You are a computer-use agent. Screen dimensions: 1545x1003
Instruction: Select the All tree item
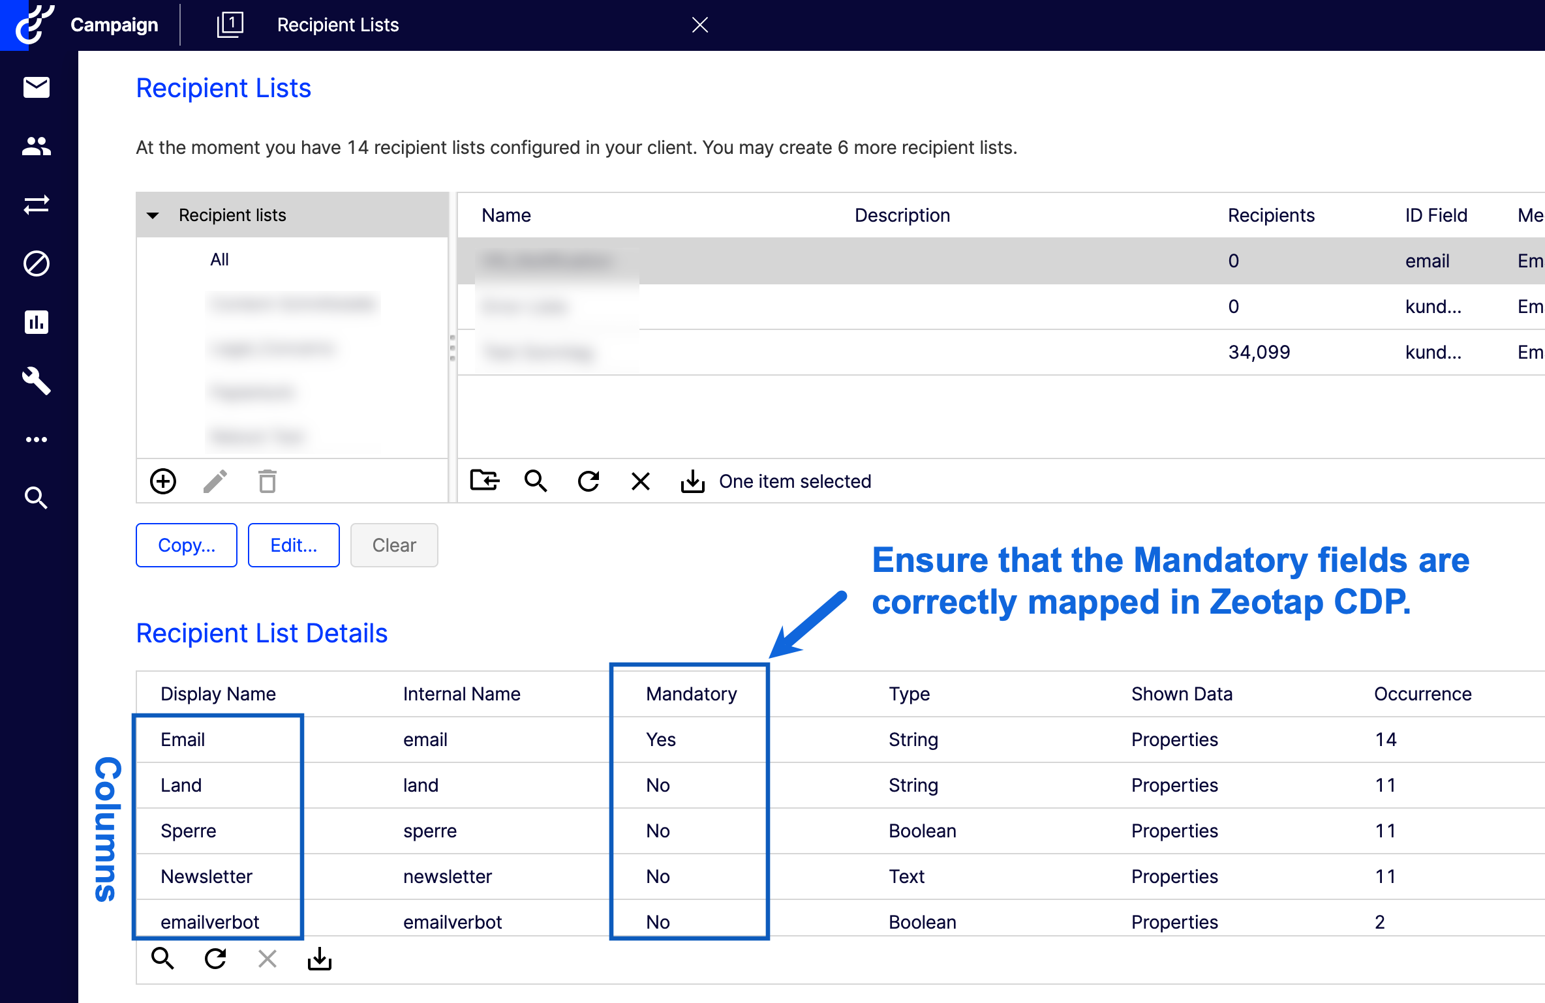(220, 260)
